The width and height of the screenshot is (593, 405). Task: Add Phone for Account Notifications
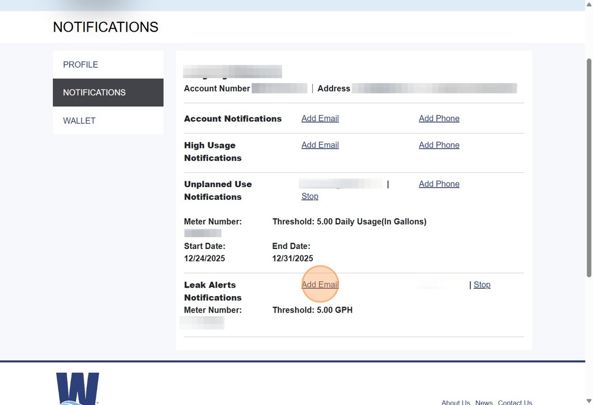pos(439,118)
